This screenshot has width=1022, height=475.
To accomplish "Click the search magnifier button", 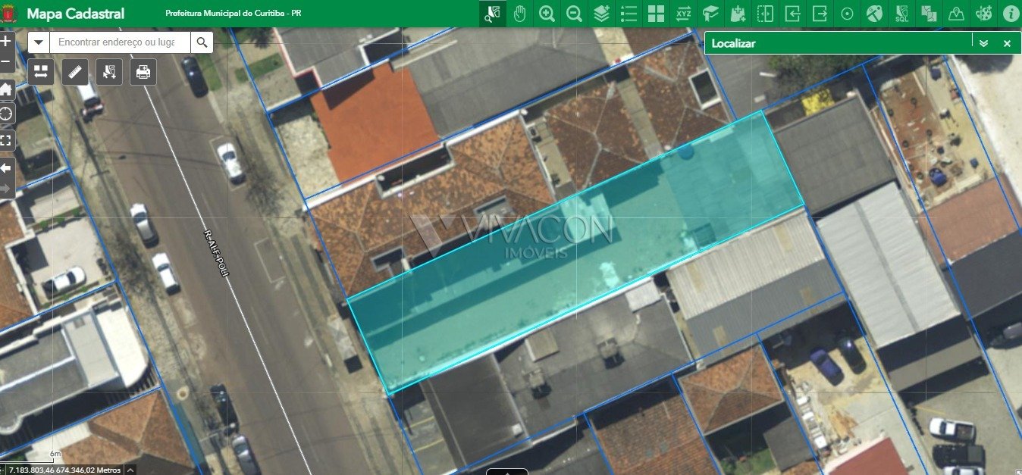I will pos(202,42).
